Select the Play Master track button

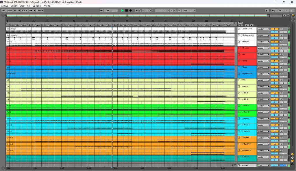pos(239,165)
